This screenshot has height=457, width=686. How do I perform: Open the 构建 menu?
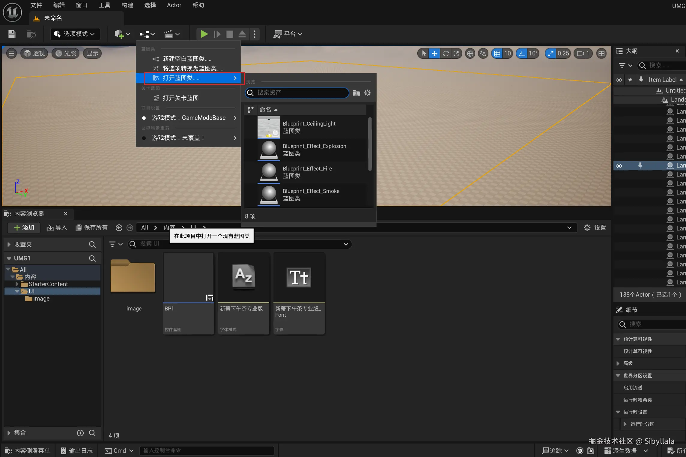pyautogui.click(x=127, y=5)
